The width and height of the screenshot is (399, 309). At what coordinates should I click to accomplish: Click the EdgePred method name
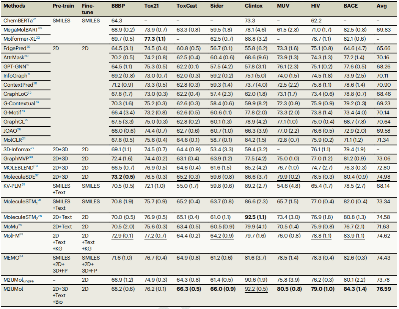(x=14, y=48)
